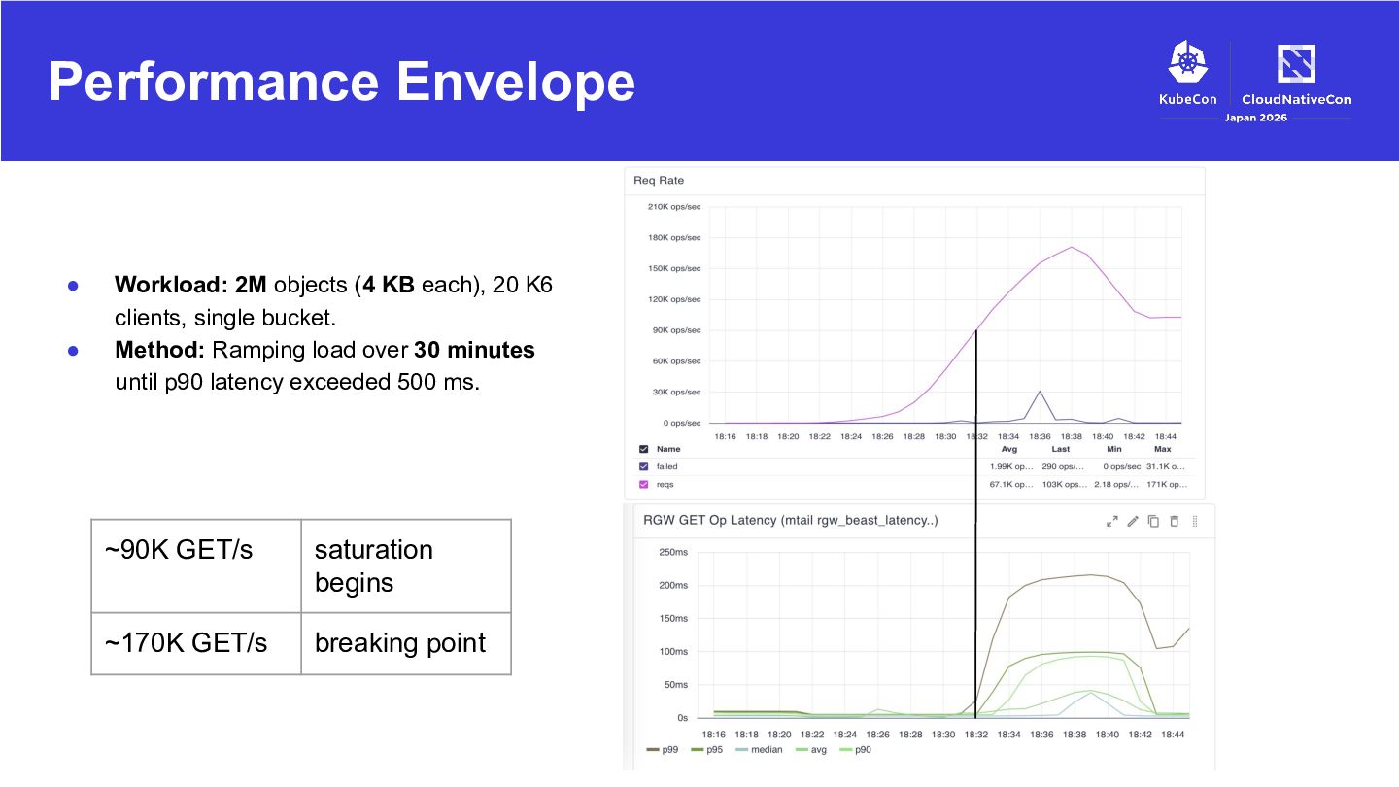Click the KubeCon logo in the header
The image size is (1399, 787).
tap(1187, 73)
